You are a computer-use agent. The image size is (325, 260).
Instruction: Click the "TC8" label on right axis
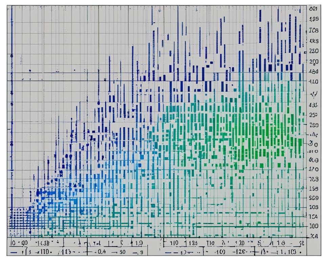313,31
